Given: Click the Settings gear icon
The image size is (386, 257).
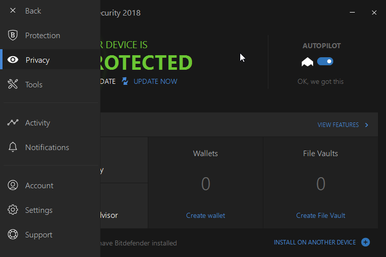Looking at the screenshot, I should tap(13, 210).
